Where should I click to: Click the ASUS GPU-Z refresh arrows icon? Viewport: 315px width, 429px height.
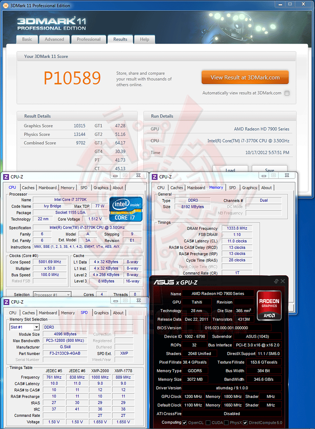tap(276, 281)
